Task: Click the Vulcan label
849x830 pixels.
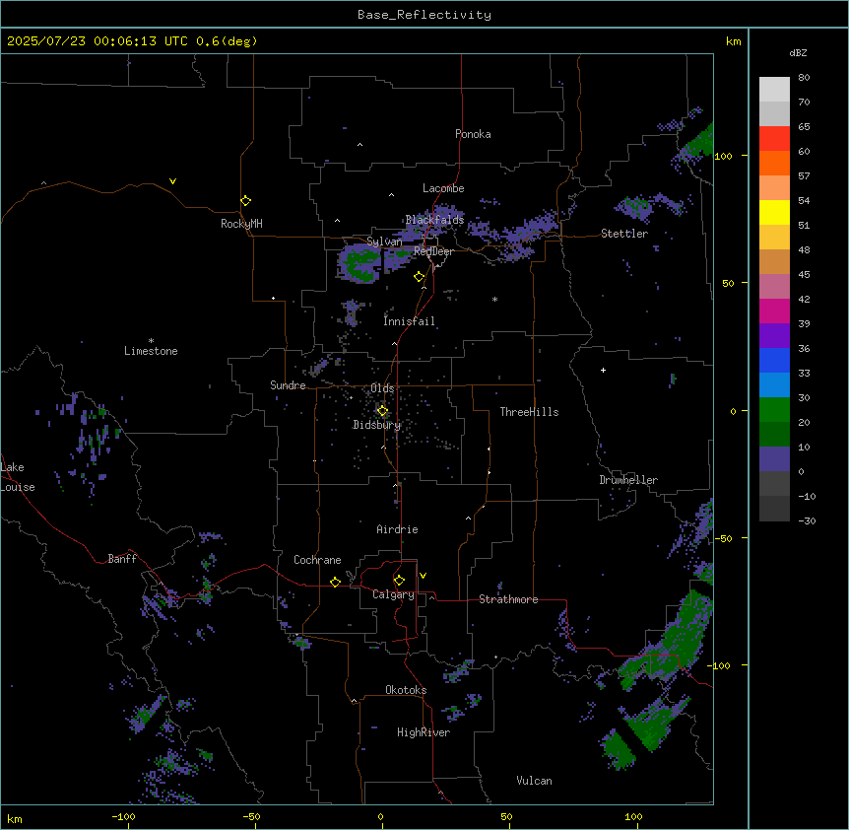Action: click(x=534, y=781)
